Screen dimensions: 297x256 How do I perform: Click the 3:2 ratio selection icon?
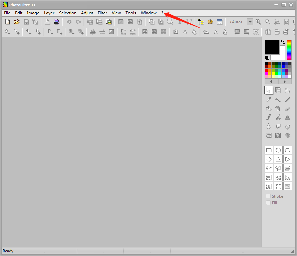(x=288, y=177)
